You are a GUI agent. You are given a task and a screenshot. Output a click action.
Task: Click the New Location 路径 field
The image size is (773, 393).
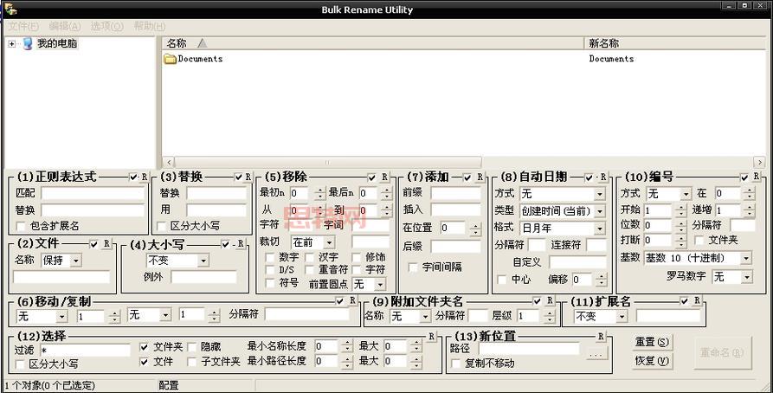(x=529, y=349)
